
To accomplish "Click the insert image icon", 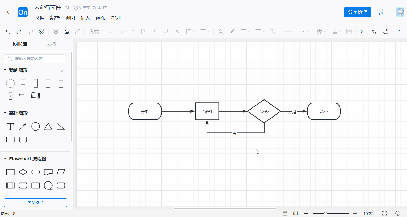I will (66, 32).
